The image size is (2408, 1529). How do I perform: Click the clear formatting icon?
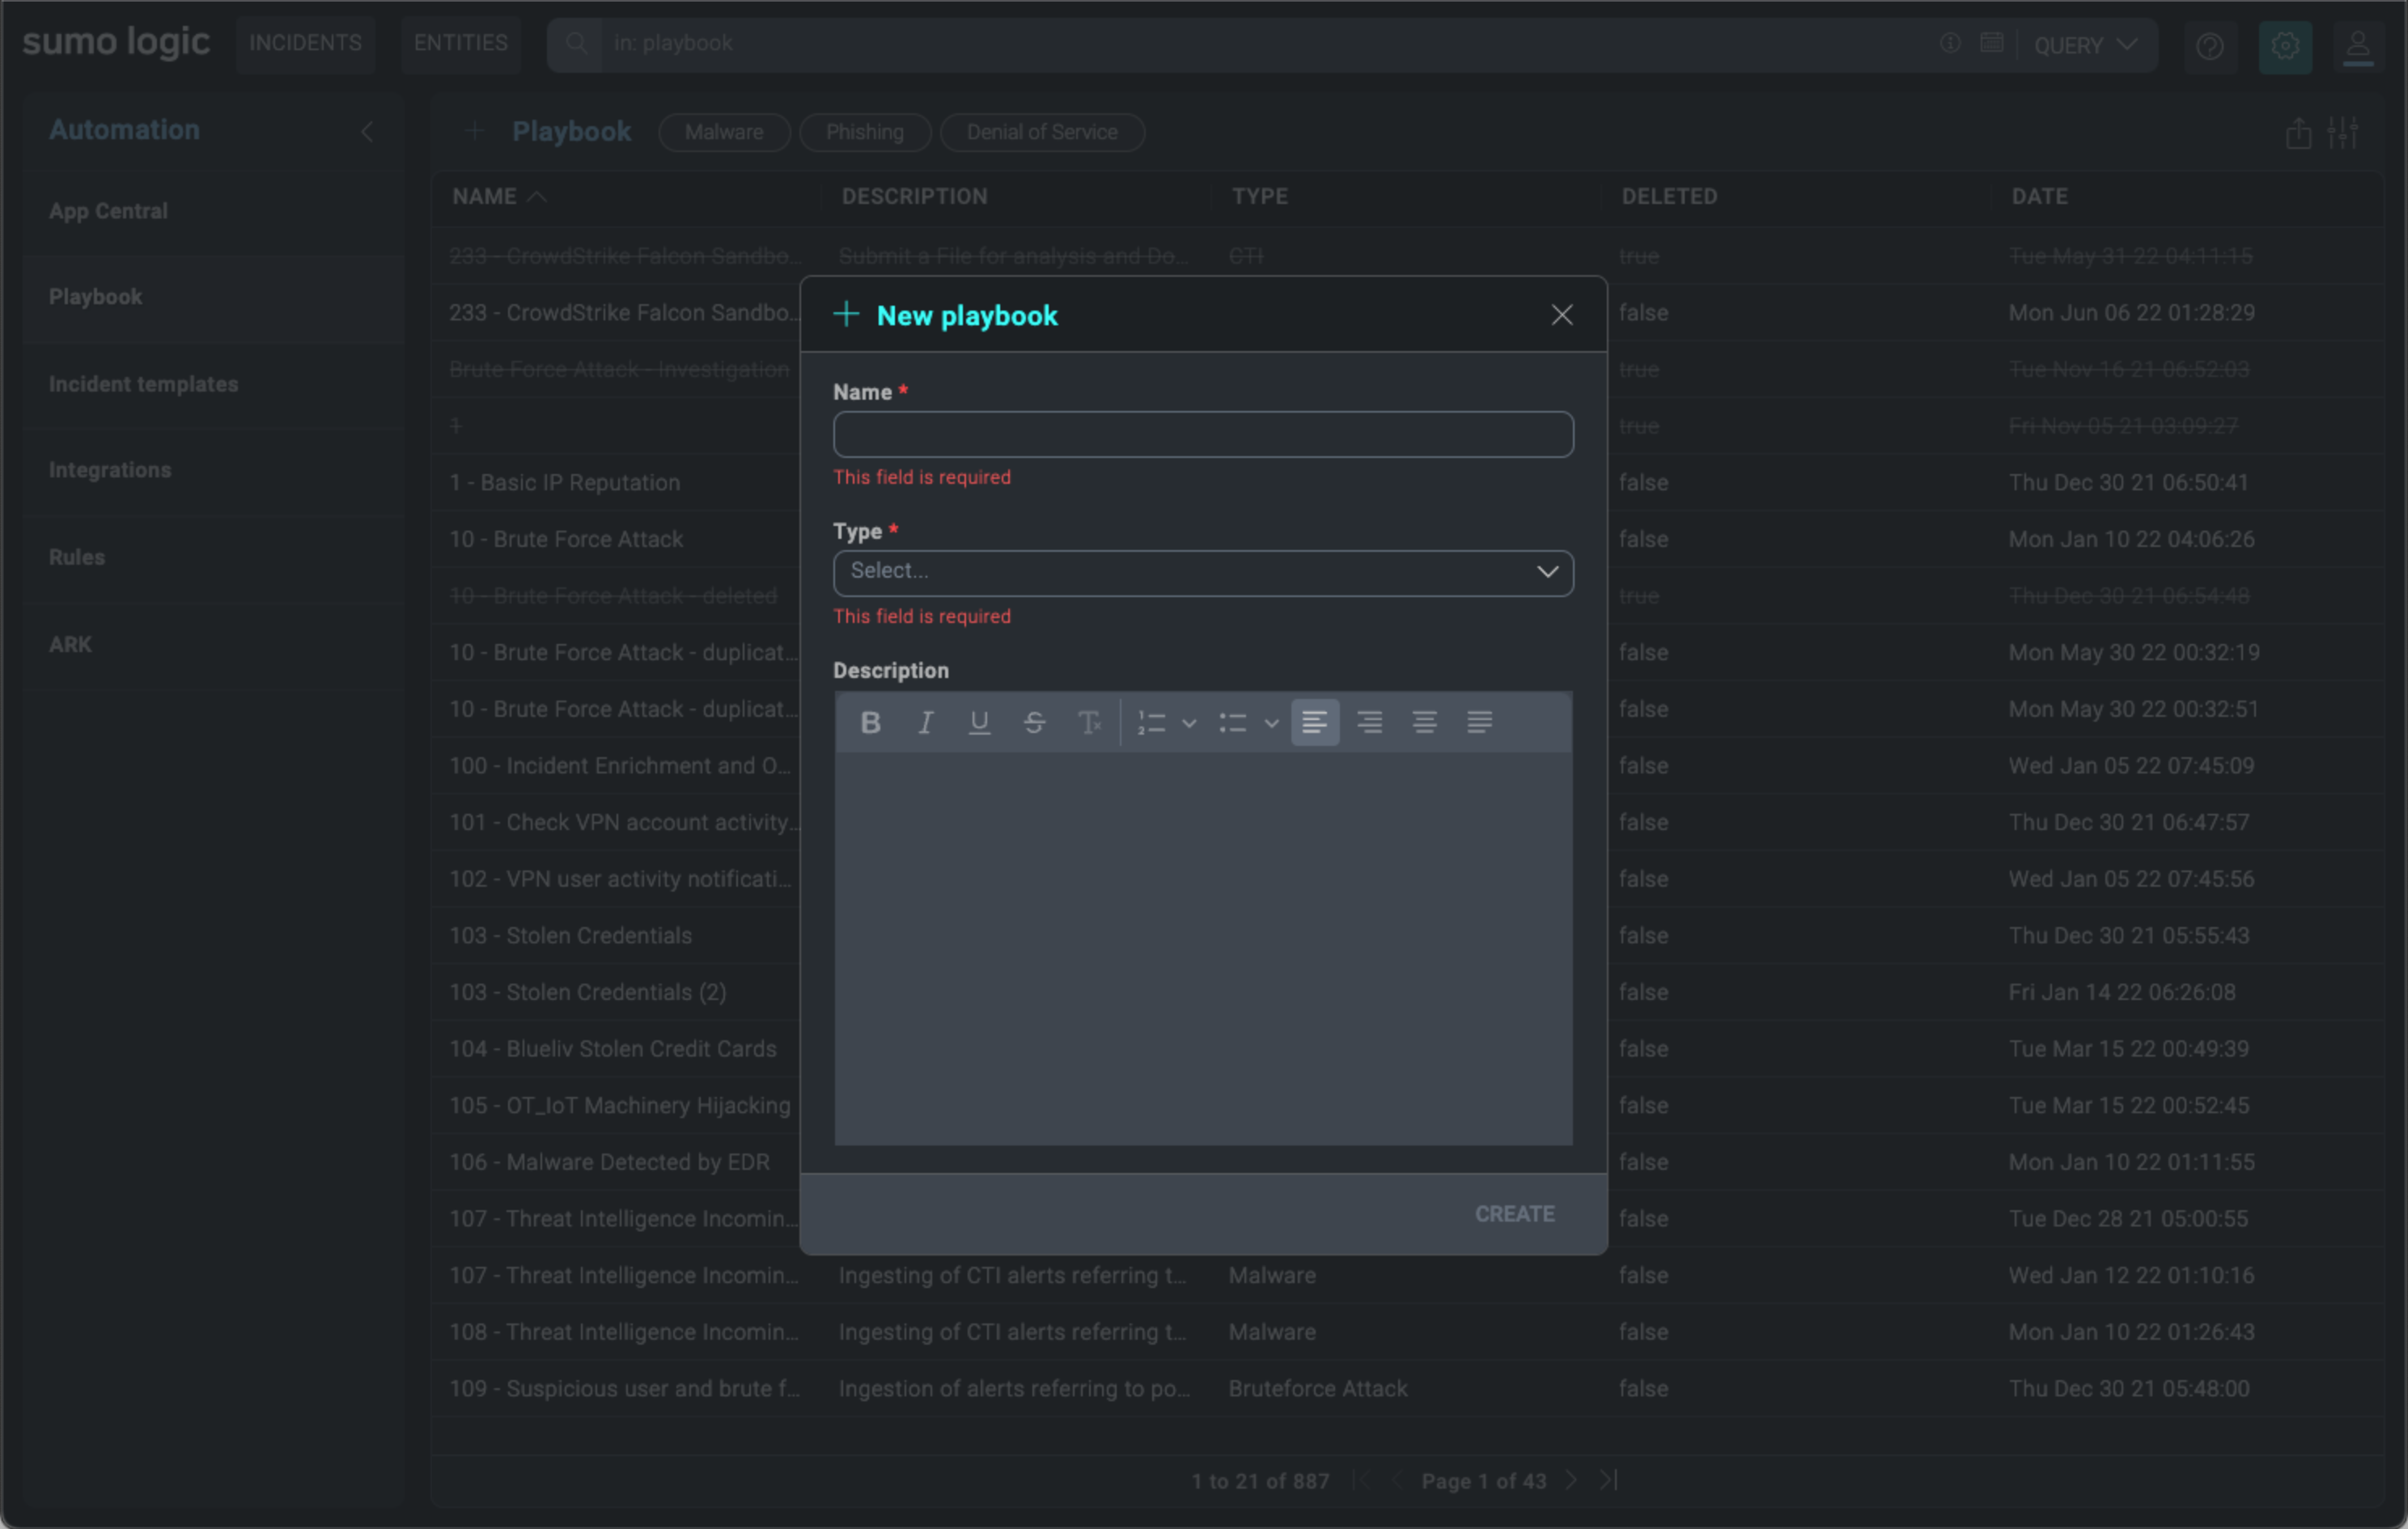click(x=1090, y=722)
